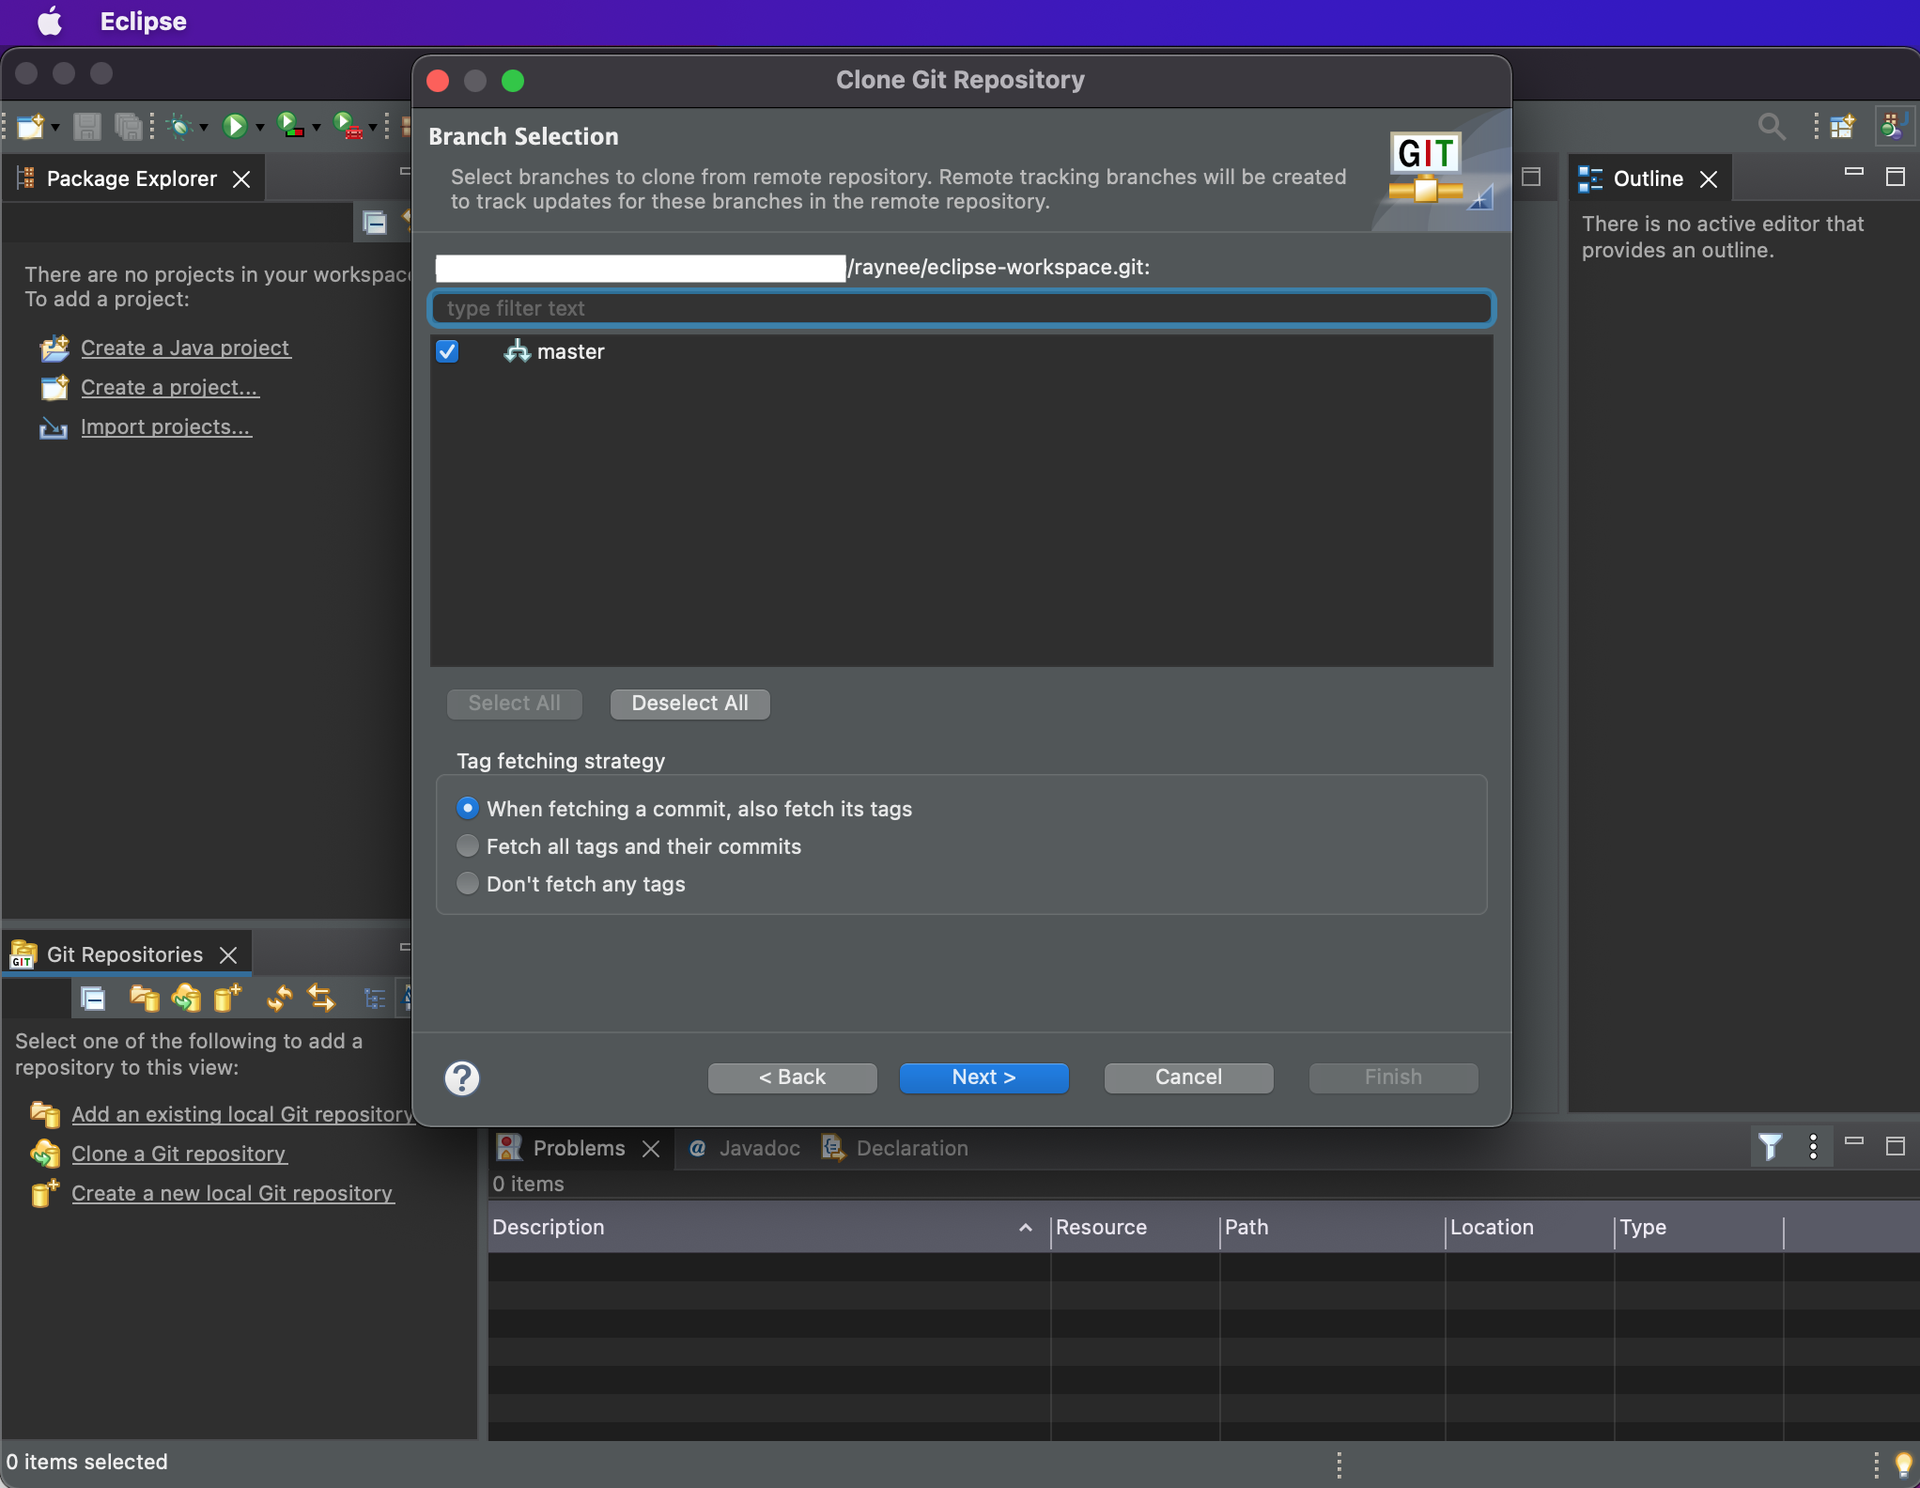The height and width of the screenshot is (1488, 1920).
Task: Select Fetch all tags and their commits
Action: [467, 846]
